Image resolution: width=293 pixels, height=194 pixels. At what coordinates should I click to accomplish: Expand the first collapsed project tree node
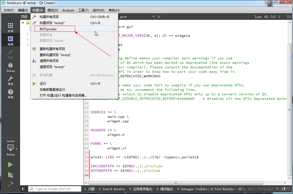point(28,34)
